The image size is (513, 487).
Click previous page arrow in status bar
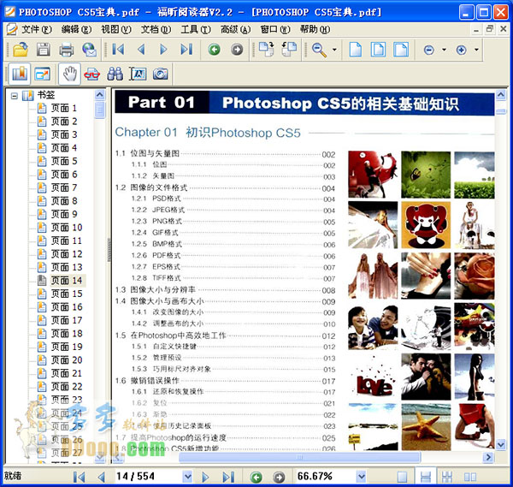(102, 477)
